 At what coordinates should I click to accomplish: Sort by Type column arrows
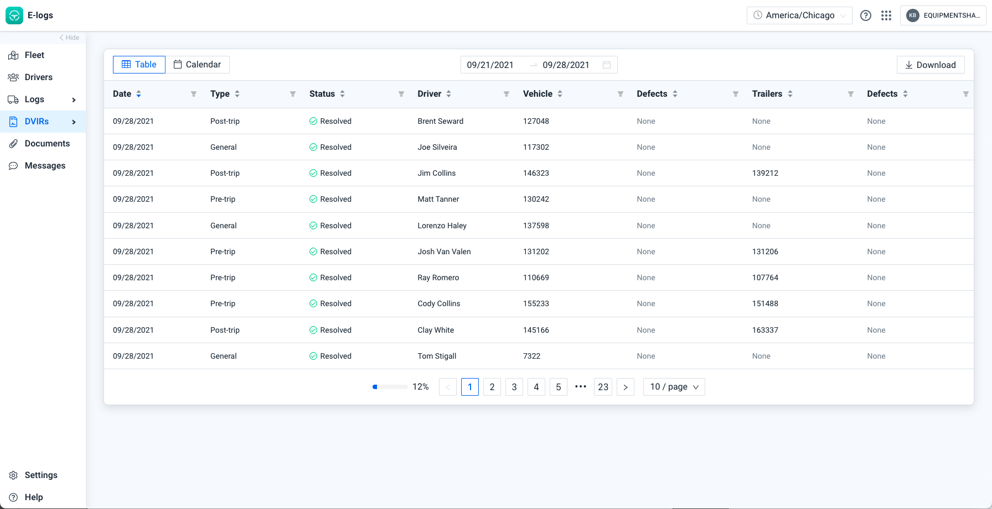pyautogui.click(x=237, y=94)
